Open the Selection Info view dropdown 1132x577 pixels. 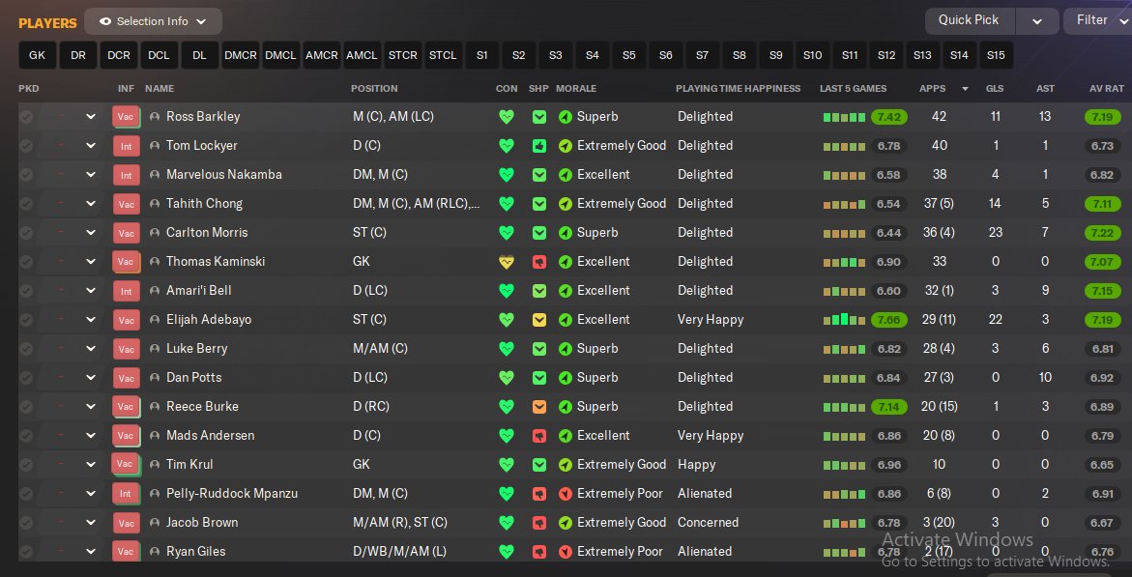point(153,21)
